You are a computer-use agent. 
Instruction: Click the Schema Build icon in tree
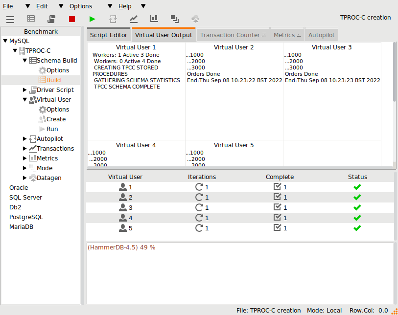pyautogui.click(x=32, y=60)
